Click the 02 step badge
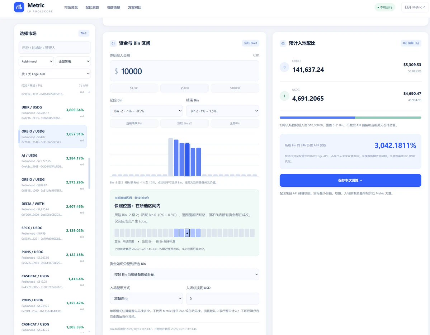 tap(283, 43)
